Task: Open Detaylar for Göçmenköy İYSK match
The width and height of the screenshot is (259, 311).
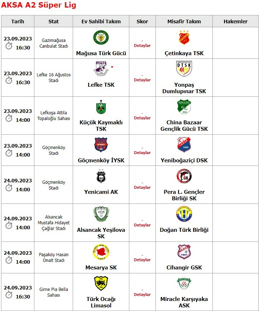Action: click(x=142, y=153)
